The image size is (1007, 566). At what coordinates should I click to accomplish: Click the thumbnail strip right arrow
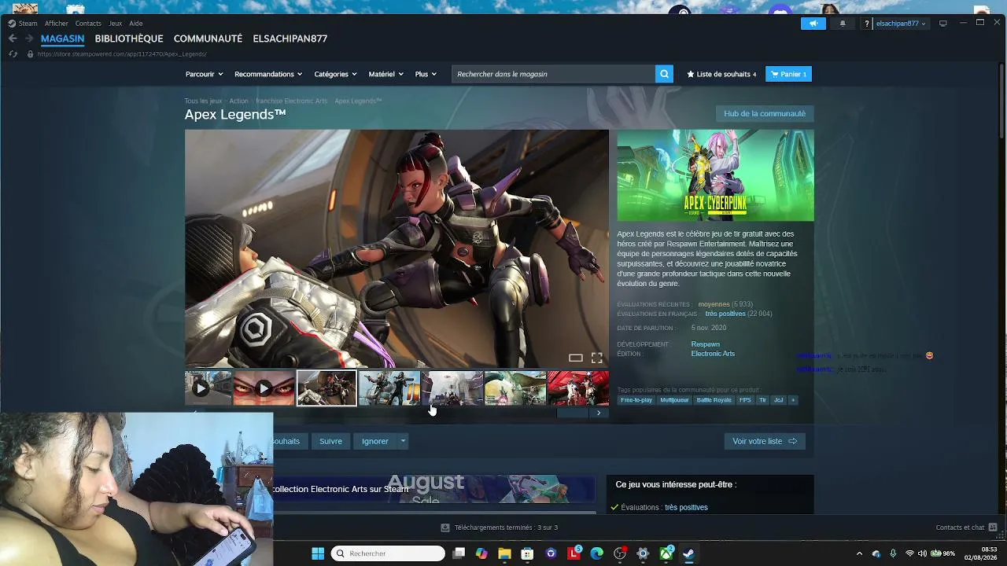pos(599,413)
